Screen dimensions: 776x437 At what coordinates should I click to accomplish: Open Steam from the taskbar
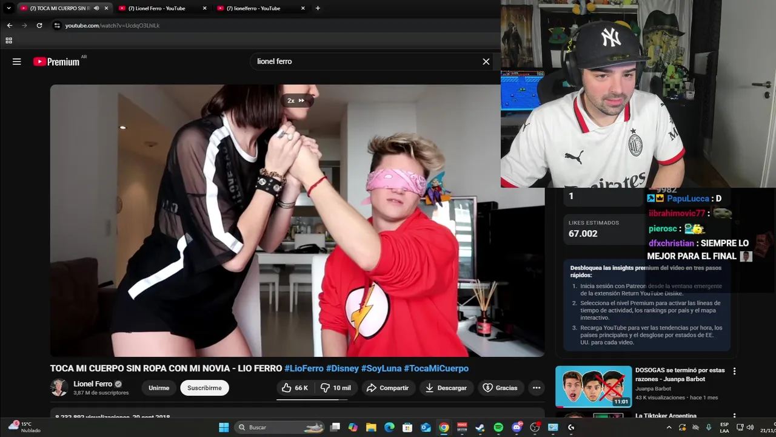pos(480,427)
